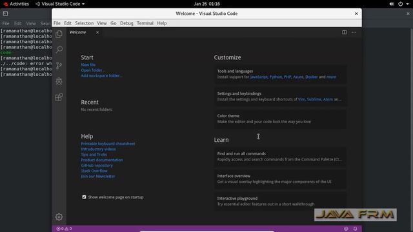Open the Selection menu
Screen dimensions: 413x232
point(85,23)
